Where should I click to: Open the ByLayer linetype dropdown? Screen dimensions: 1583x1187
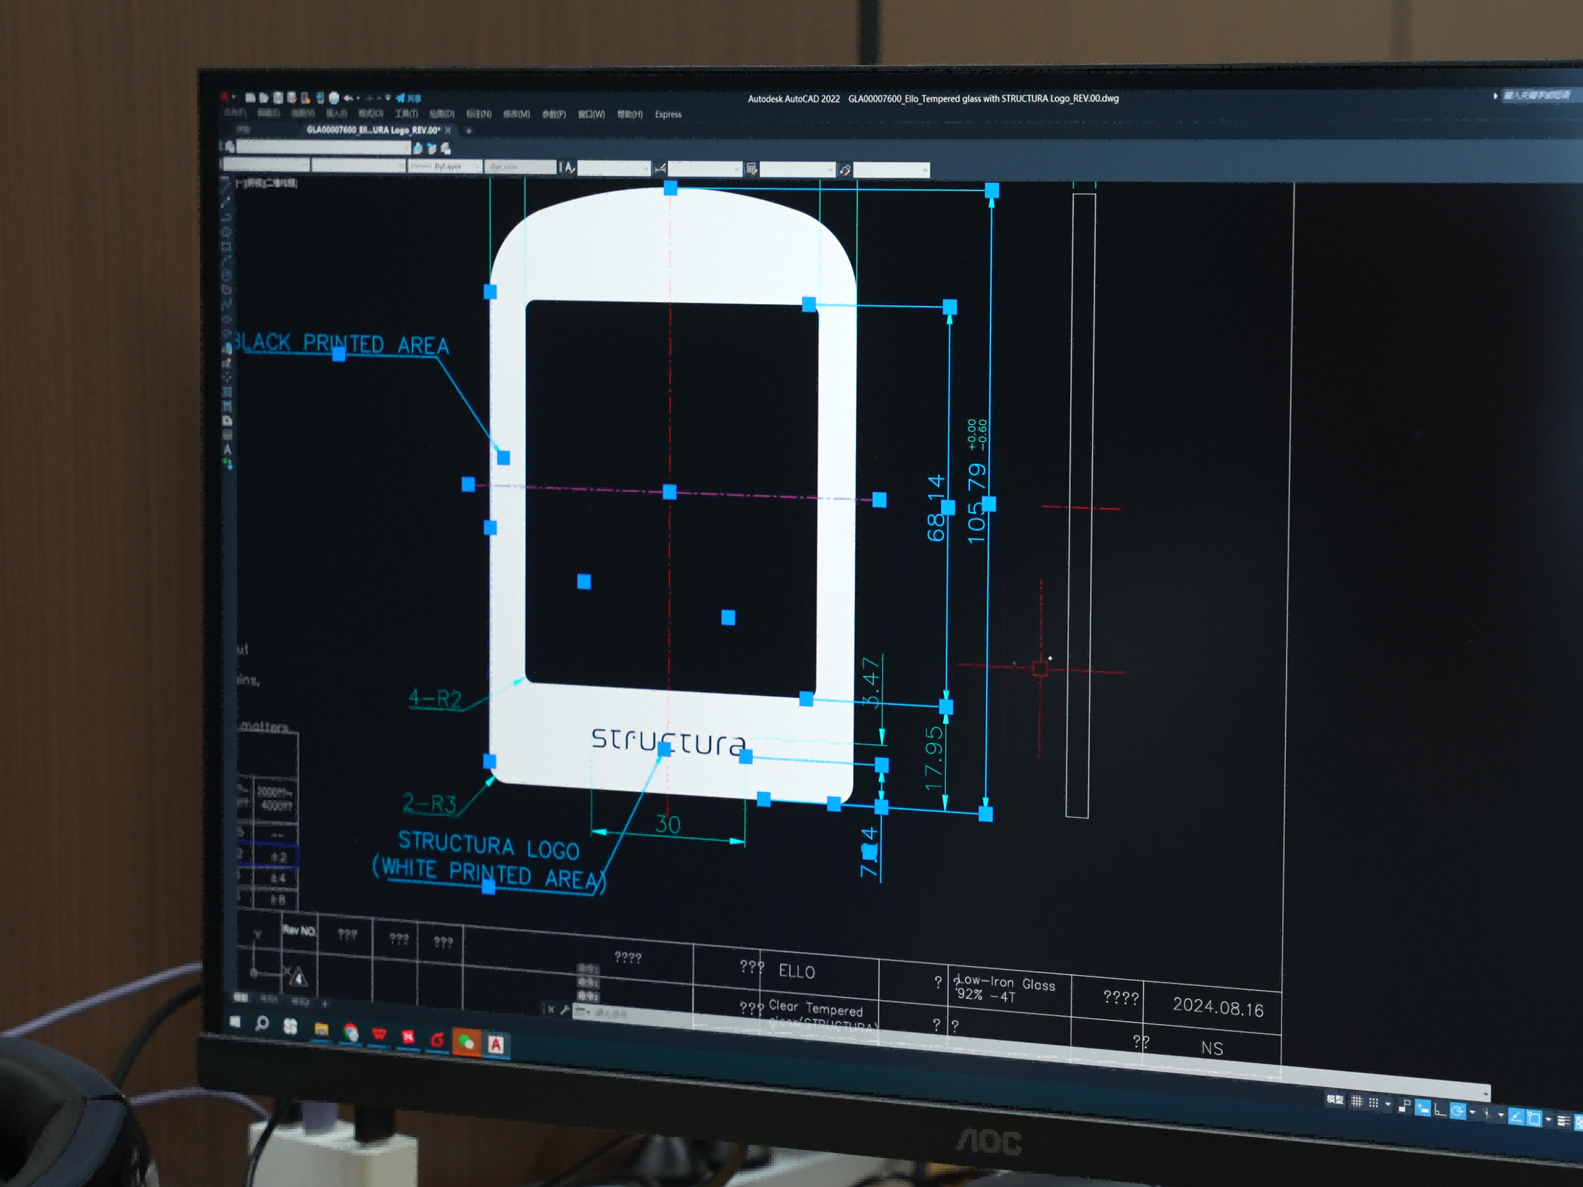click(444, 166)
